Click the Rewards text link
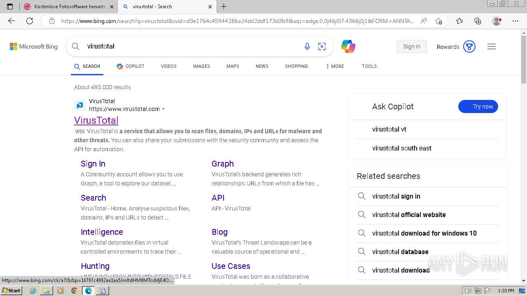This screenshot has height=296, width=527. (x=448, y=47)
